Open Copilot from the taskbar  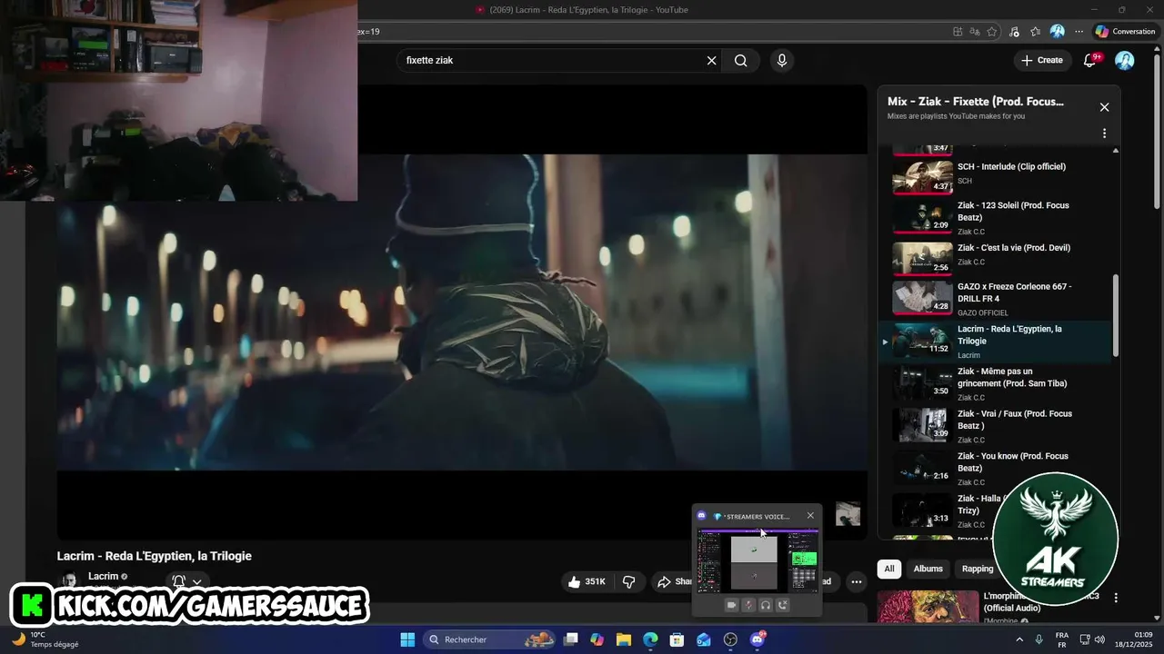(597, 639)
